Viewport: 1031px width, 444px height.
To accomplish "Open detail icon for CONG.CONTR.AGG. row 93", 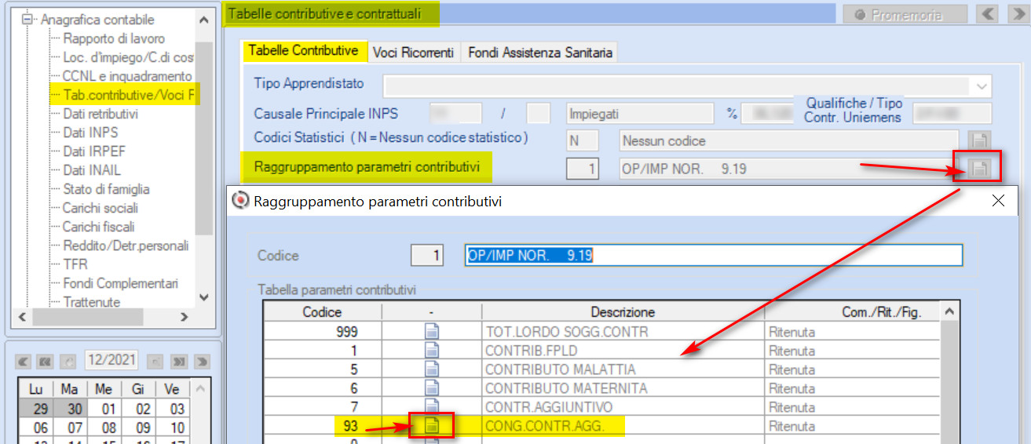I will 432,426.
